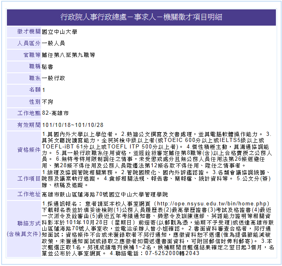Select the 工作地址 label
282x266 pixels.
click(x=29, y=194)
